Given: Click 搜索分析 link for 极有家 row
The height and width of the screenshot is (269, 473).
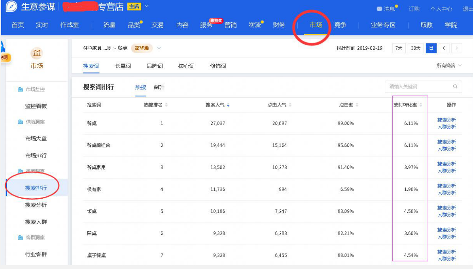Looking at the screenshot, I should pyautogui.click(x=447, y=186).
